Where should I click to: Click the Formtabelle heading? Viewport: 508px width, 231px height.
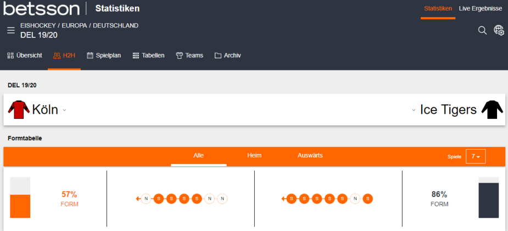pyautogui.click(x=25, y=138)
